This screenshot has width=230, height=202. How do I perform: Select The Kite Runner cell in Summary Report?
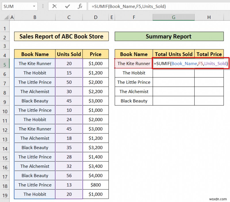[133, 64]
